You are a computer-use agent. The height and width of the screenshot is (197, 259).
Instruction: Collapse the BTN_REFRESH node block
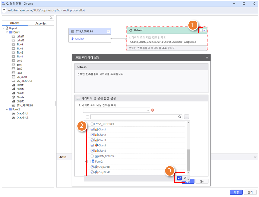pyautogui.click(x=108, y=31)
